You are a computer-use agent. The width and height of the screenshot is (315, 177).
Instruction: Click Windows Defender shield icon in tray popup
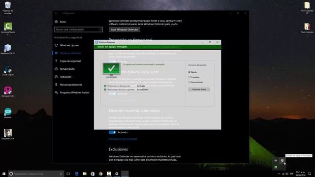282,161
